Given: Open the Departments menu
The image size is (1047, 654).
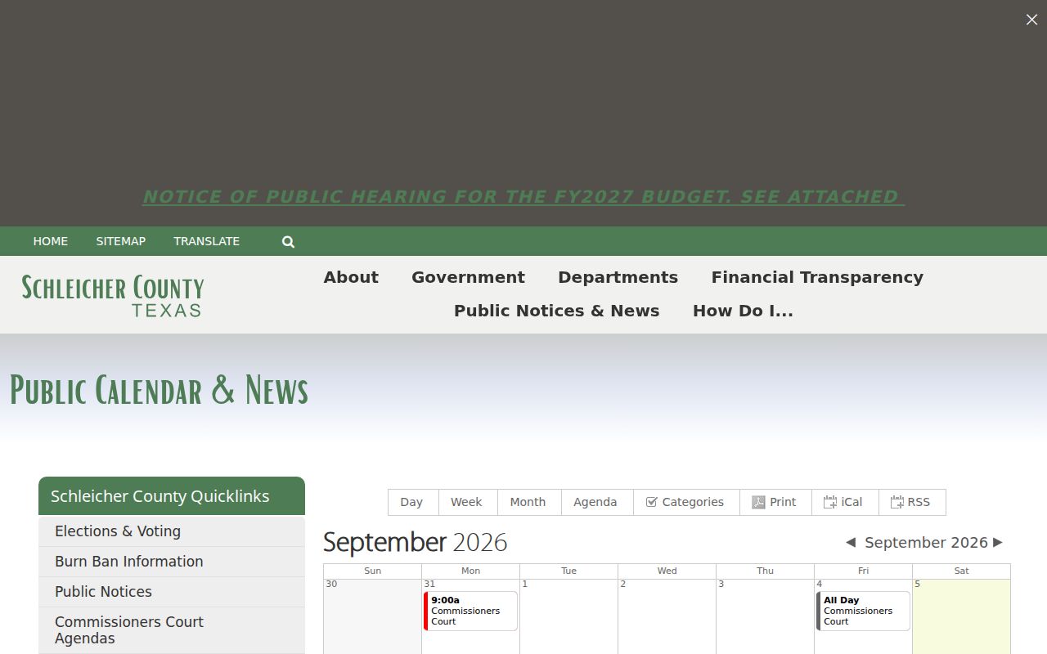Looking at the screenshot, I should coord(618,277).
